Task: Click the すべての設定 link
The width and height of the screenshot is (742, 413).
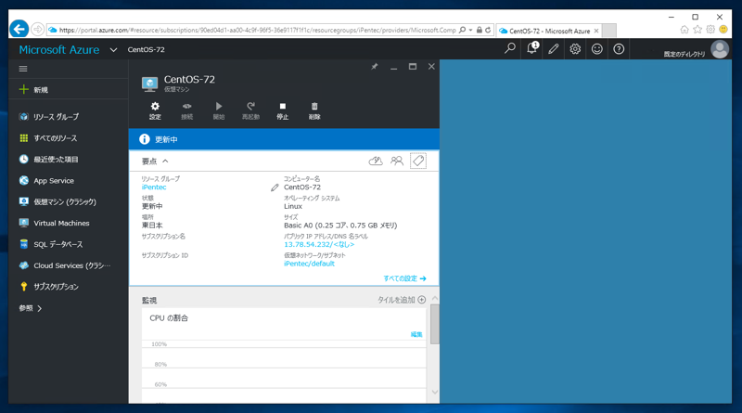Action: tap(404, 278)
